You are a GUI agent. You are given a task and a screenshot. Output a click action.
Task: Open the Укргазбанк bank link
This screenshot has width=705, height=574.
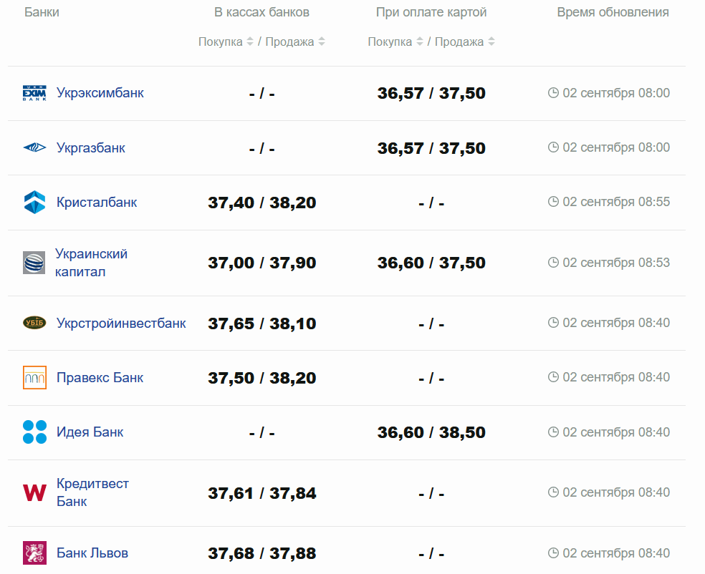91,148
